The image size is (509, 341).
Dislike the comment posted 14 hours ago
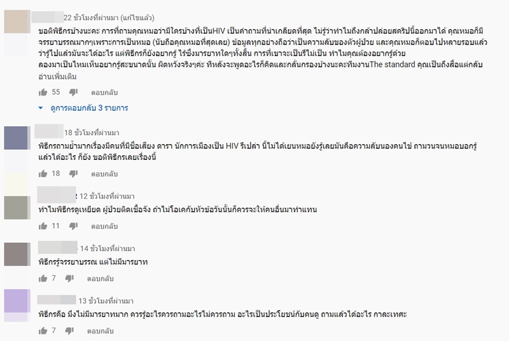tap(70, 279)
